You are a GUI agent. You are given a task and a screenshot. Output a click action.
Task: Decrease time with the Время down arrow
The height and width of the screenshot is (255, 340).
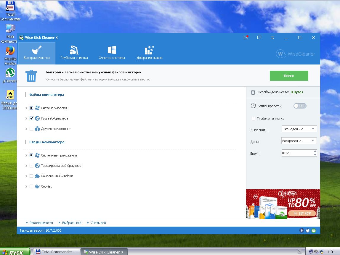coord(315,155)
